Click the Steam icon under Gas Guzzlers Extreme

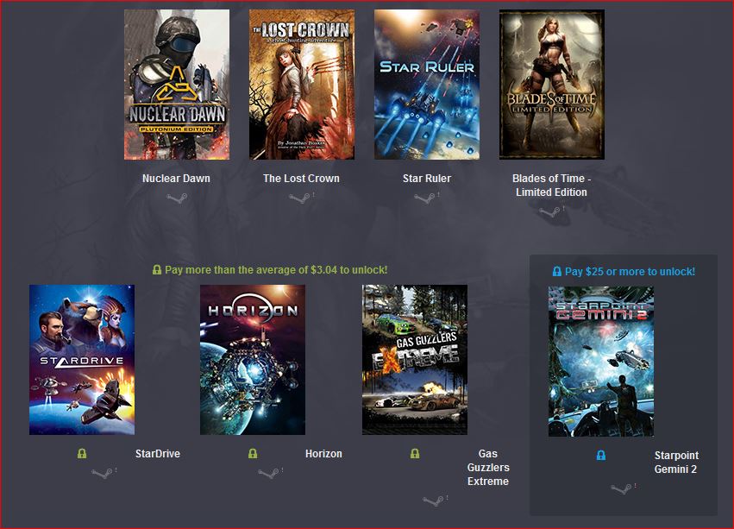(433, 501)
